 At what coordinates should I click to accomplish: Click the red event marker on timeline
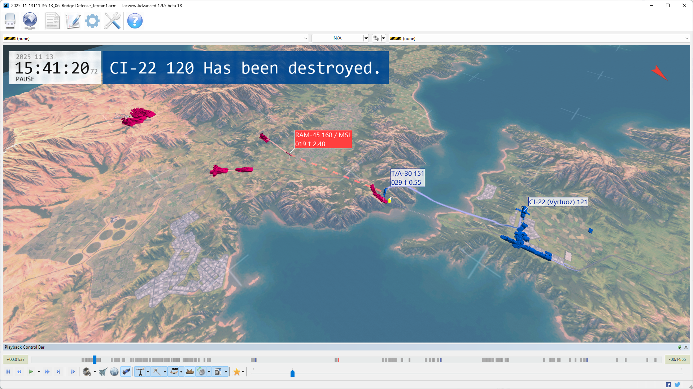click(338, 360)
